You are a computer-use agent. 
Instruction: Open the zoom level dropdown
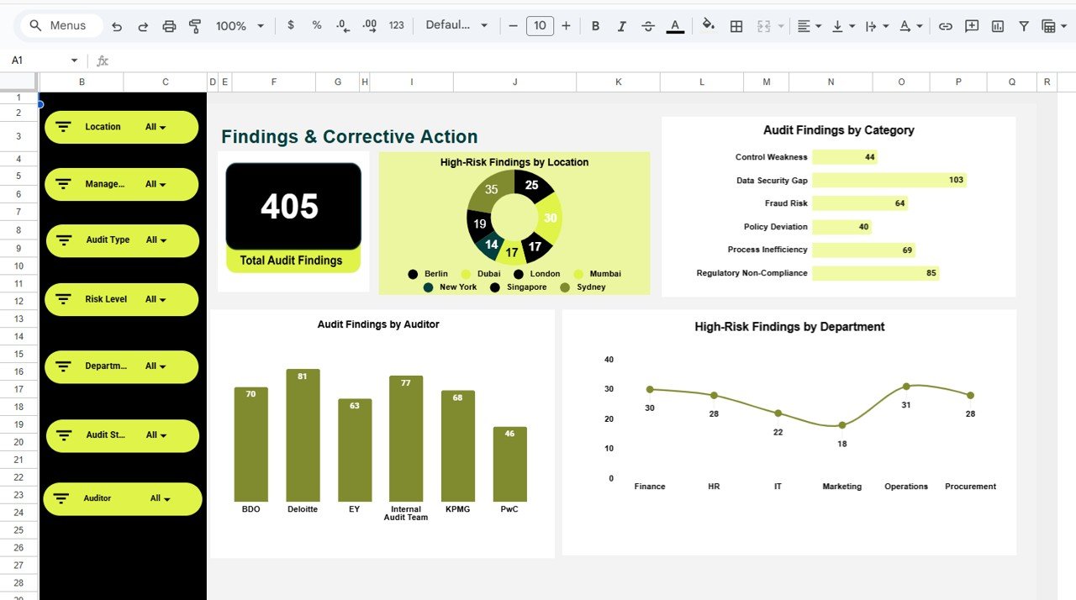(238, 26)
